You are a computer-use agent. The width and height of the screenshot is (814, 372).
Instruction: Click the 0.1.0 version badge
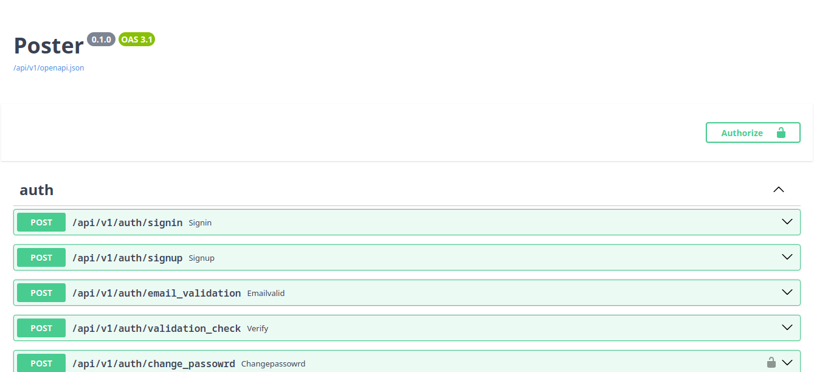pyautogui.click(x=101, y=40)
